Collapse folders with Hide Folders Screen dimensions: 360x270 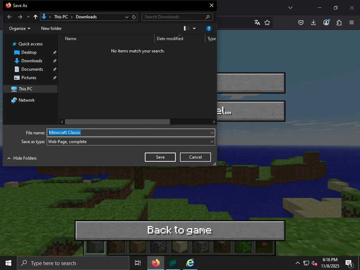click(22, 158)
